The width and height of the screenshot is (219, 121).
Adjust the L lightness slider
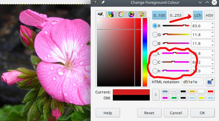176,53
